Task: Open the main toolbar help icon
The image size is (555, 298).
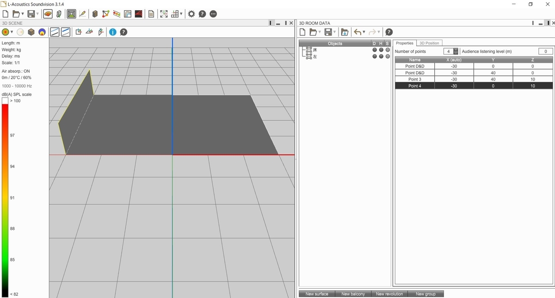Action: pos(202,14)
